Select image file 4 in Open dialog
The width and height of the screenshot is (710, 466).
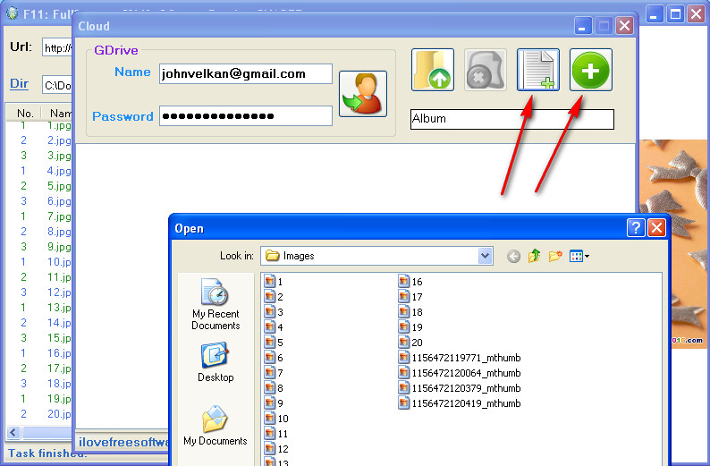[274, 327]
